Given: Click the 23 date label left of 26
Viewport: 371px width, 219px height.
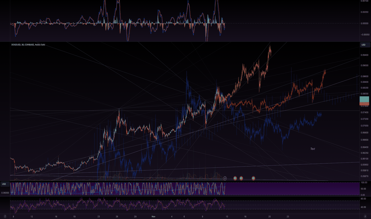Looking at the screenshot, I should pyautogui.click(x=99, y=216).
